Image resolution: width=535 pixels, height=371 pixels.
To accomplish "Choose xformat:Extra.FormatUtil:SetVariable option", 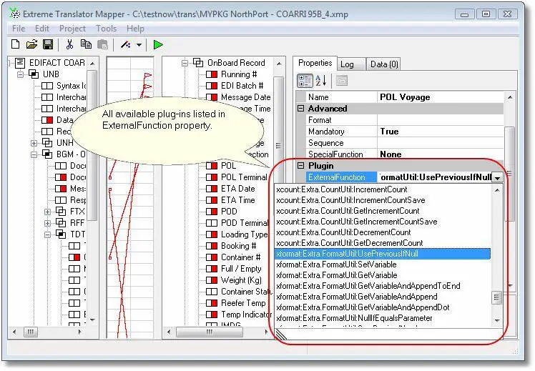I will coord(382,264).
